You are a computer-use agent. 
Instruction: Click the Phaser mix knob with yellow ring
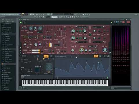click(81, 50)
